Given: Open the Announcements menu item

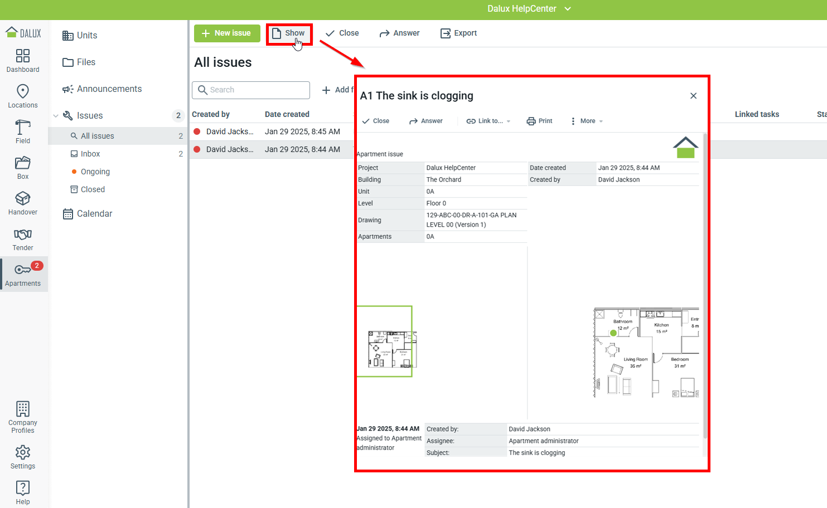Looking at the screenshot, I should [x=109, y=89].
